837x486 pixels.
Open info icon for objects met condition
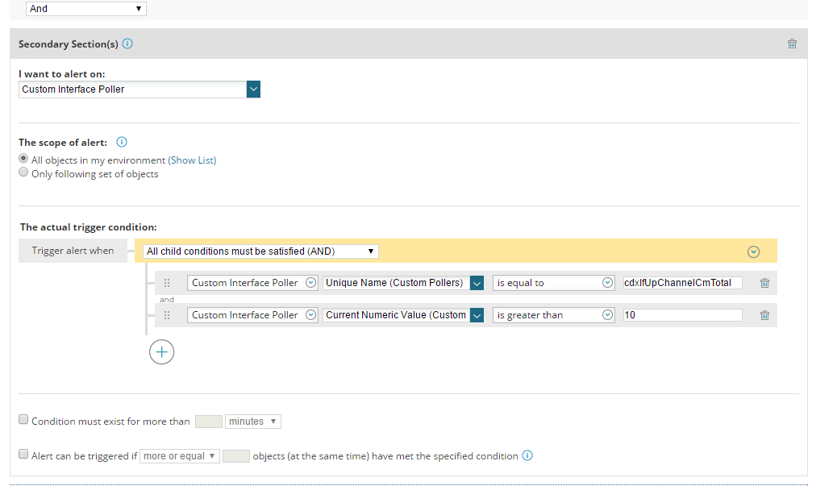tap(527, 455)
